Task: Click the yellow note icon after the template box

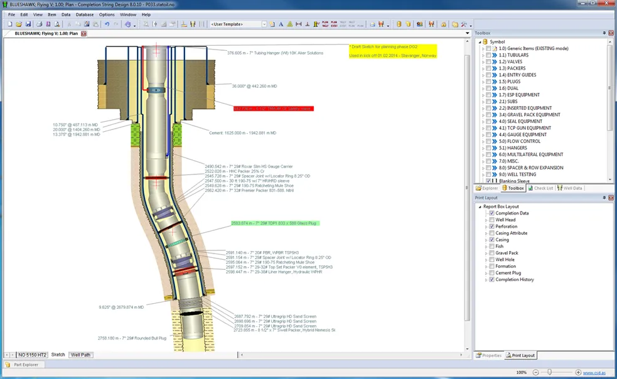Action: tap(272, 24)
